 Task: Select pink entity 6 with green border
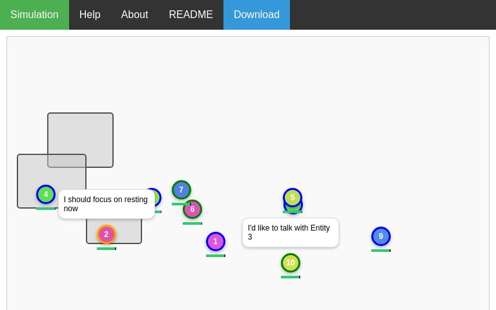coord(193,210)
